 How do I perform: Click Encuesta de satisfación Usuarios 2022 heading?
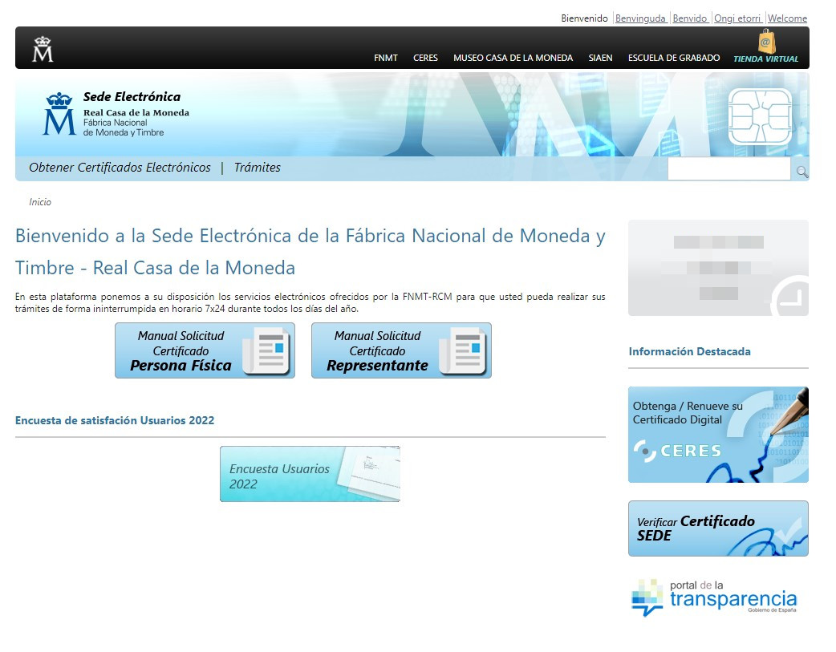point(115,420)
